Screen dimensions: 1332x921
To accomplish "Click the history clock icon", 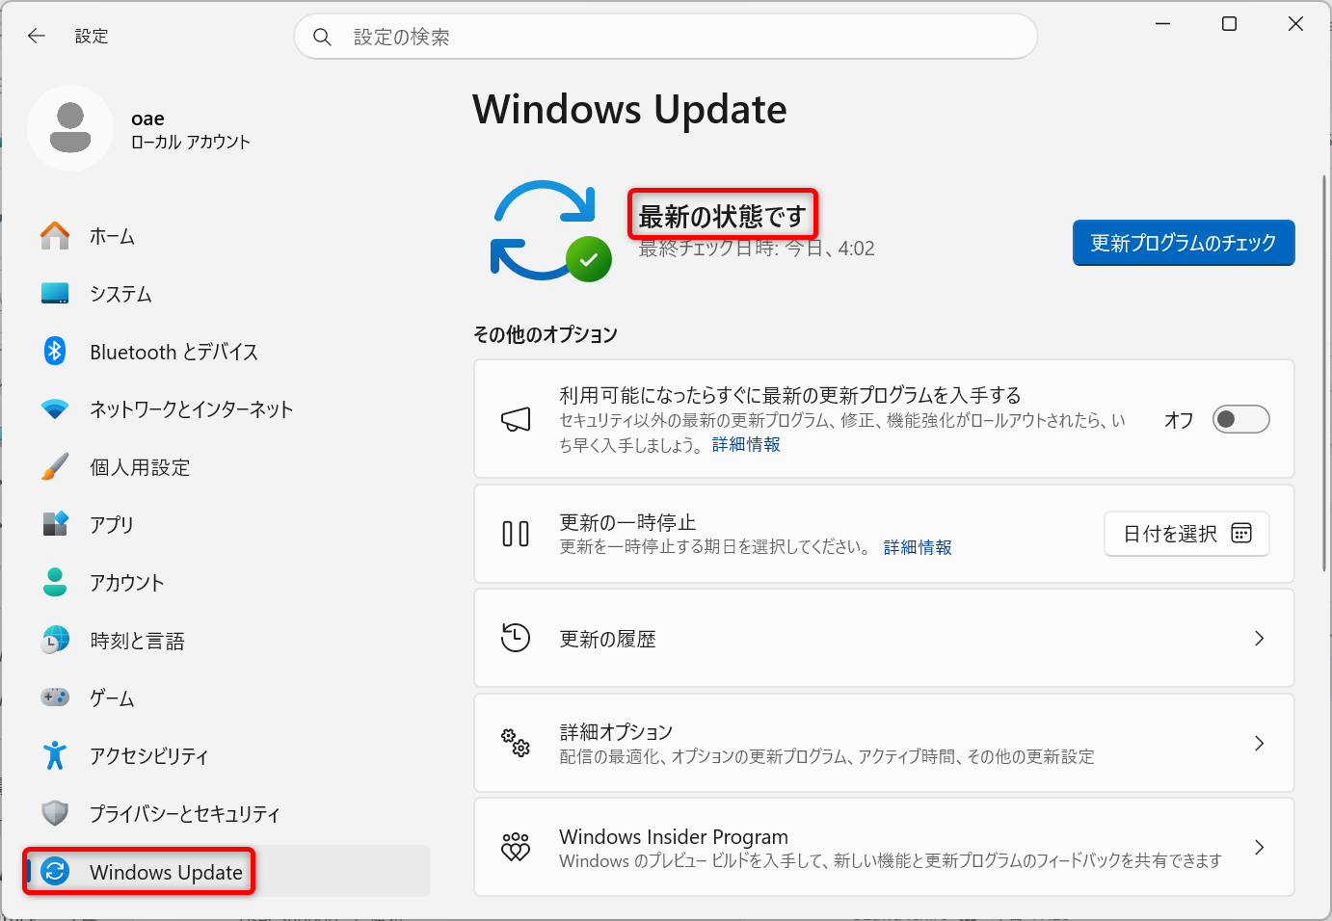I will pos(516,638).
